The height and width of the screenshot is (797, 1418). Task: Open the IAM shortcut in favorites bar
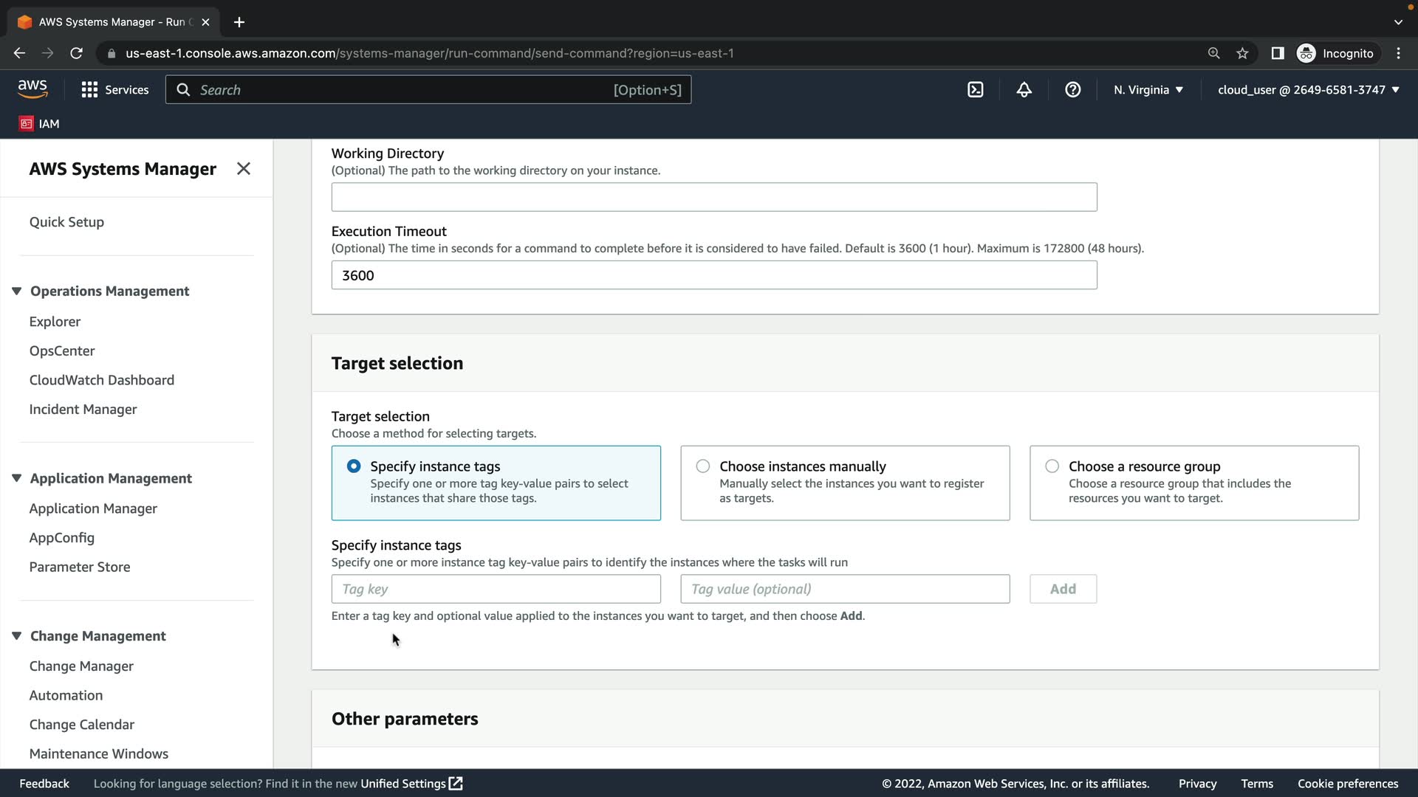pos(40,124)
